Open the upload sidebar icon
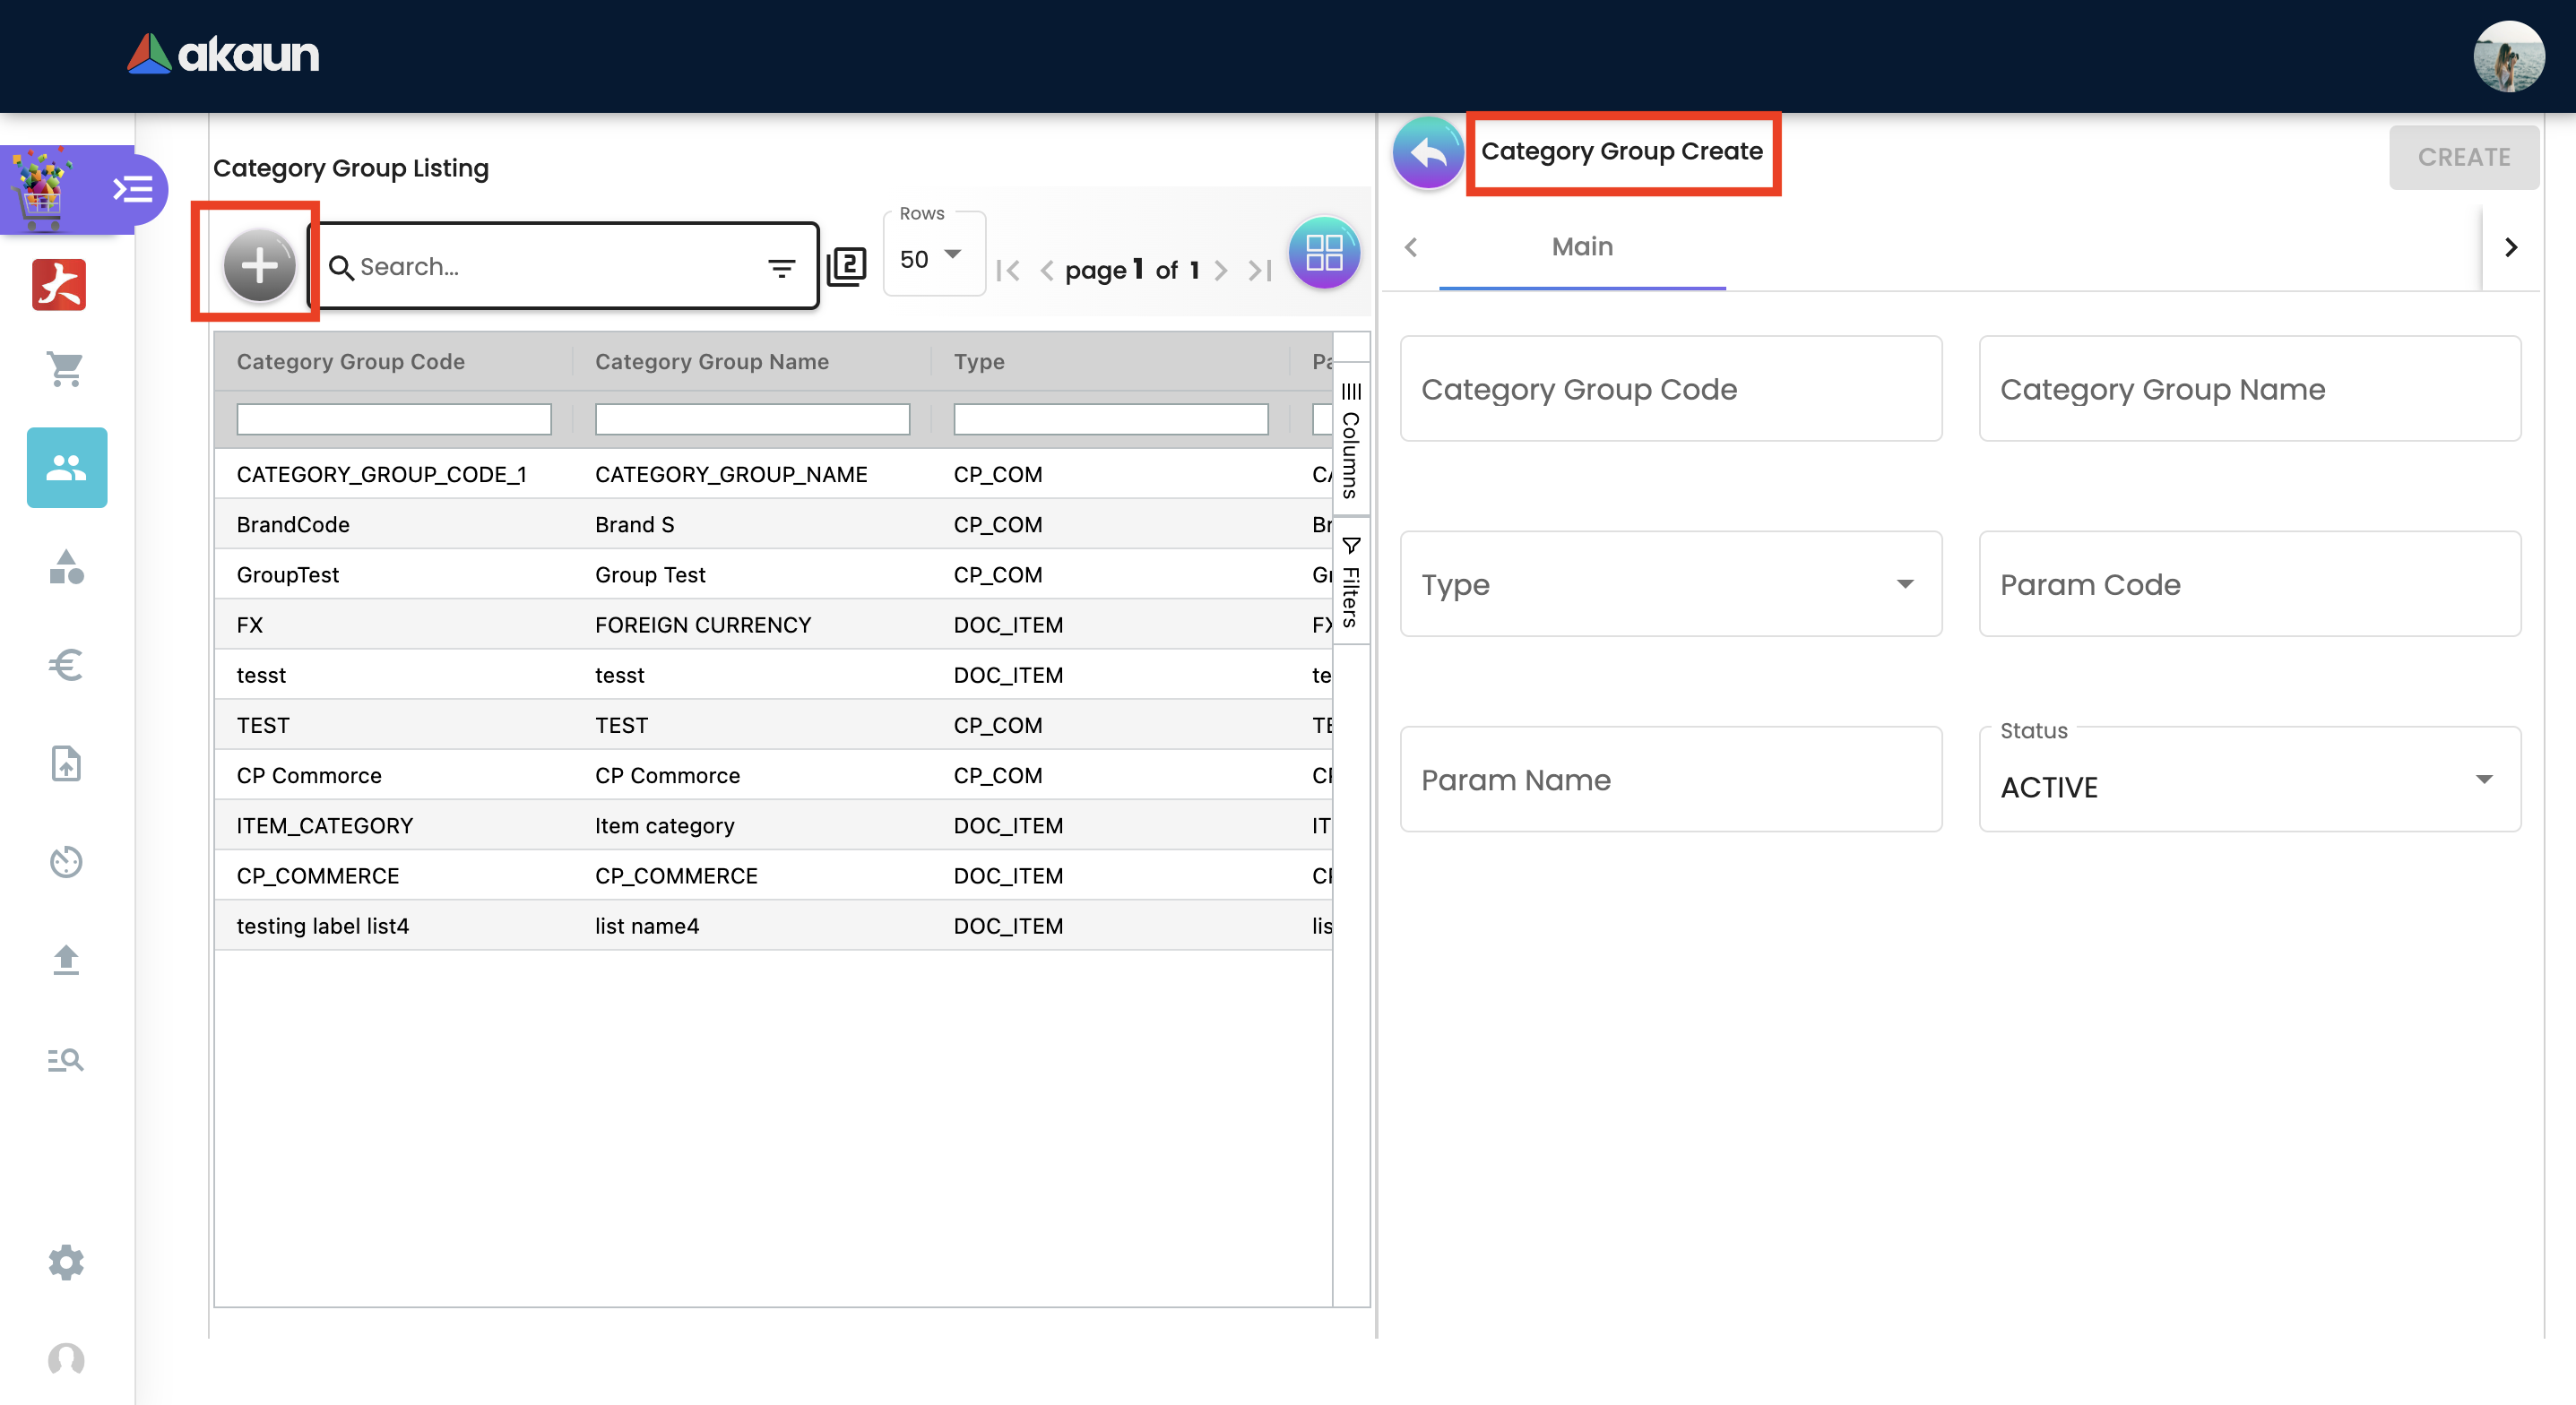The image size is (2576, 1405). click(x=66, y=959)
